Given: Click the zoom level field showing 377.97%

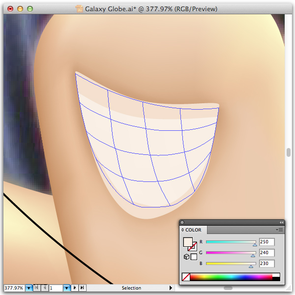Looking at the screenshot, I should click(x=14, y=288).
